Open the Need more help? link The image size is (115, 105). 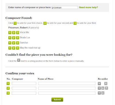[88, 8]
